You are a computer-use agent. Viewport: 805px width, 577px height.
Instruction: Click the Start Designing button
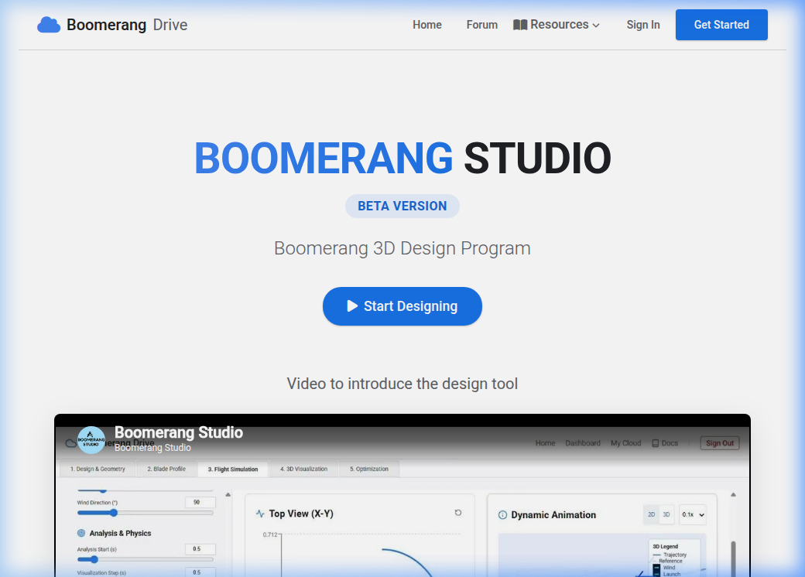coord(402,306)
